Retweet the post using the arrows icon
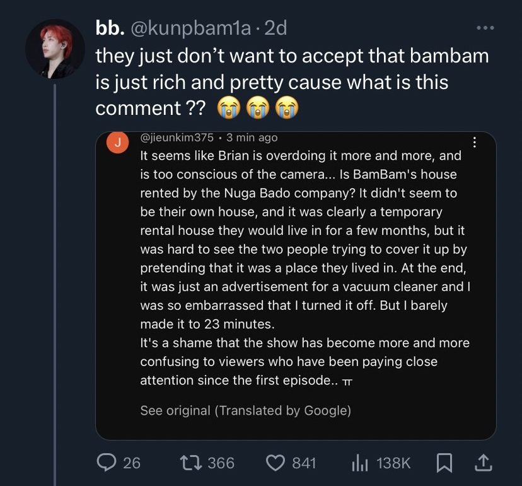522x486 pixels. pos(191,463)
